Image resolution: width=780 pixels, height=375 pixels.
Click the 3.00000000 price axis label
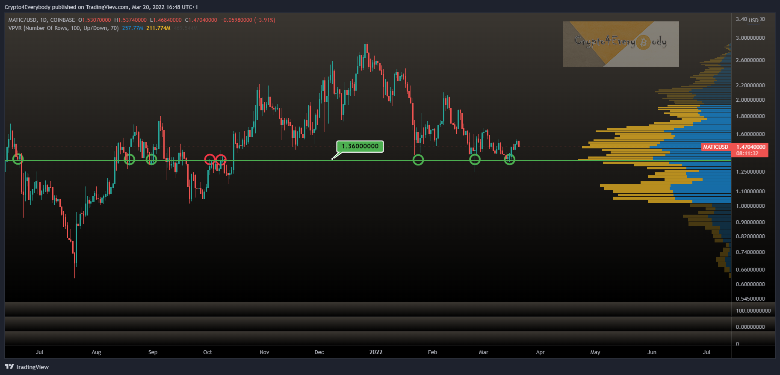(750, 38)
